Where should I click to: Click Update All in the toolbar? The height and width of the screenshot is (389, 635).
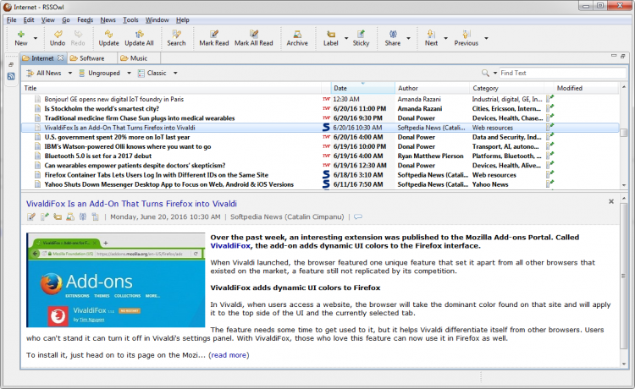pos(139,38)
